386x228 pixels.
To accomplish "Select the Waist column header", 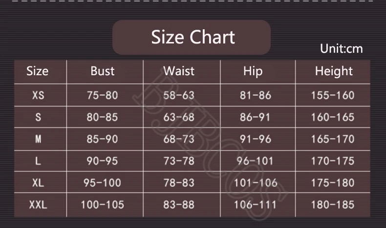I will pyautogui.click(x=179, y=71).
